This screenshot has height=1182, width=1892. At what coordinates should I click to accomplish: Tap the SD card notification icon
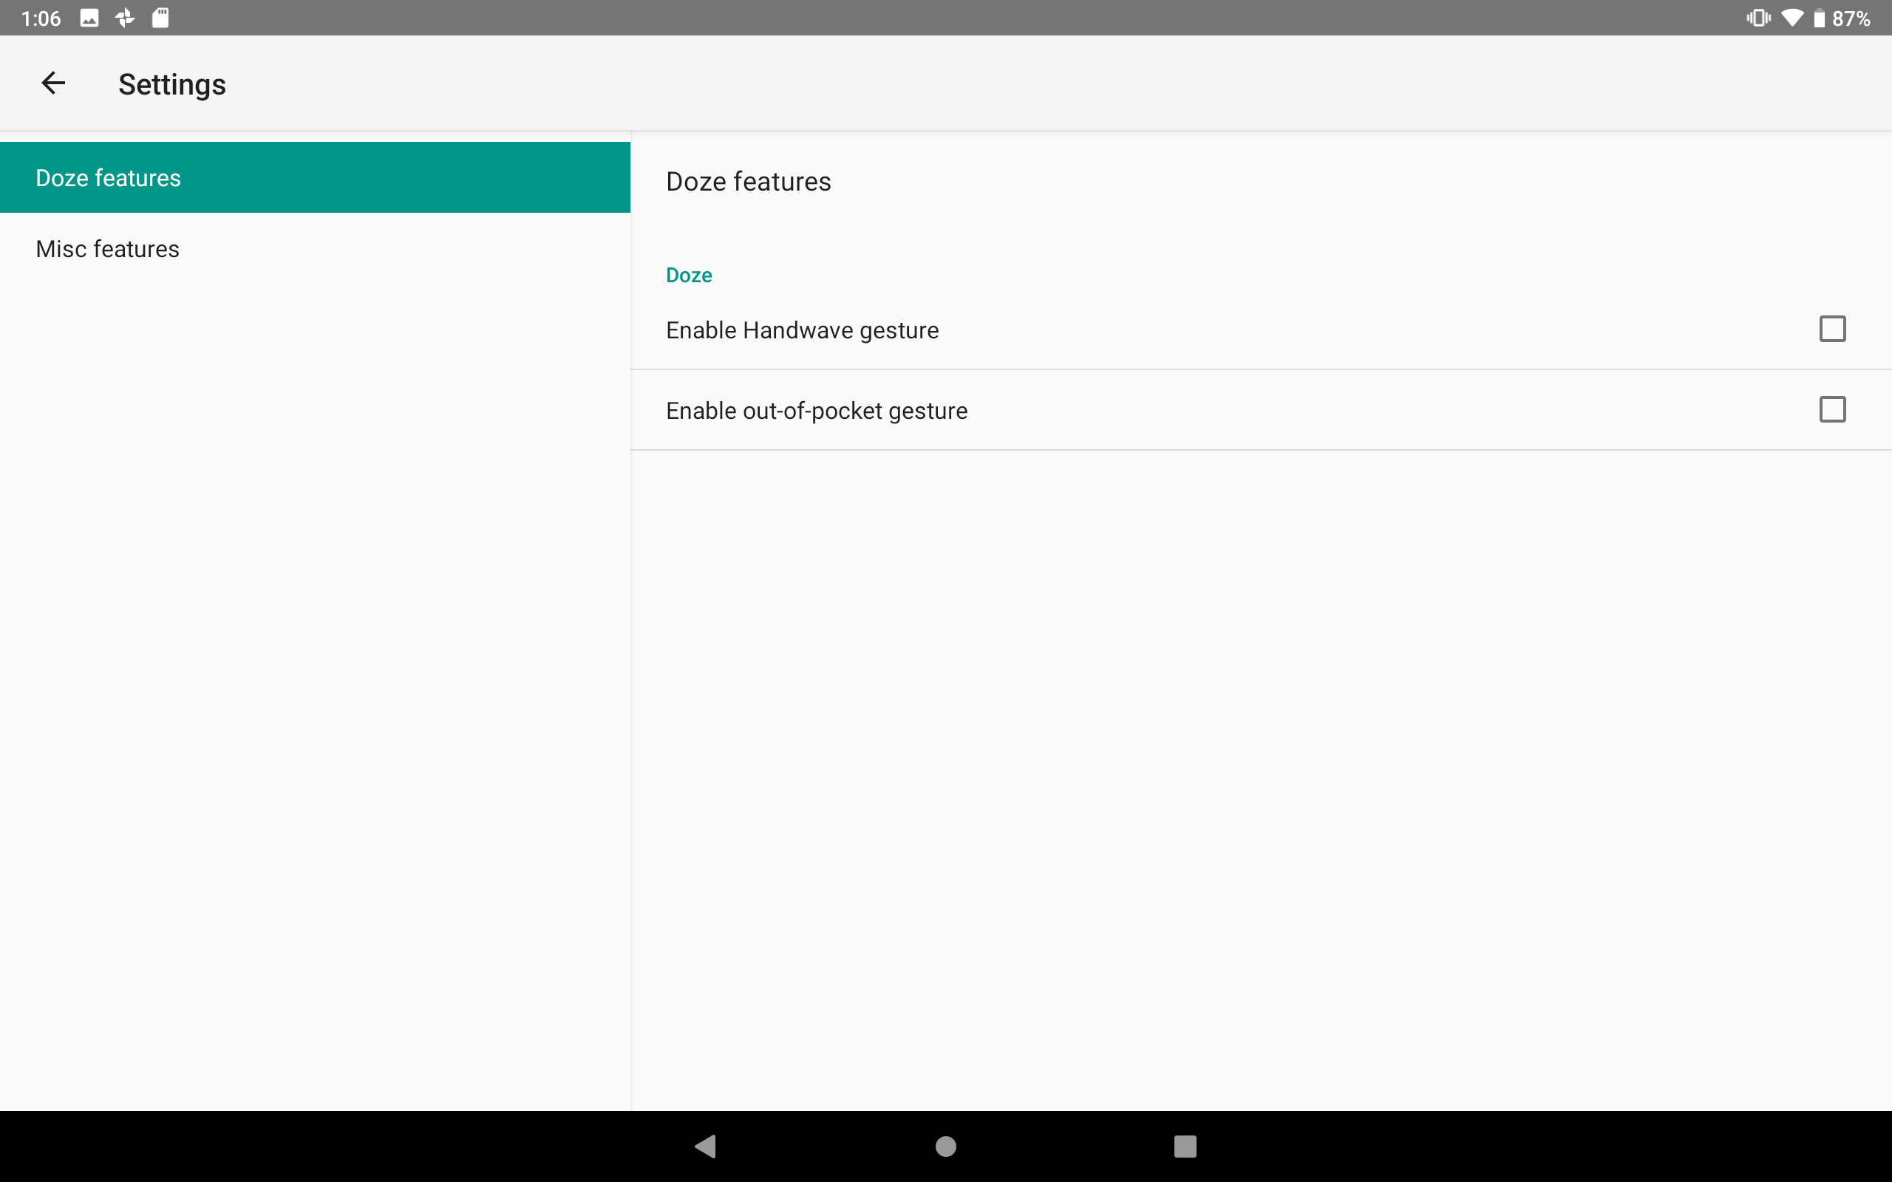160,18
